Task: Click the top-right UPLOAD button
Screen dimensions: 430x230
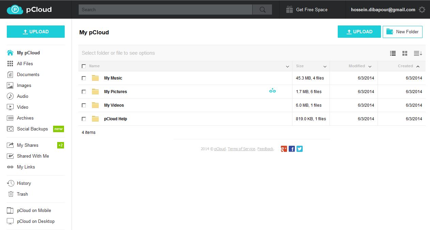Action: click(x=359, y=32)
